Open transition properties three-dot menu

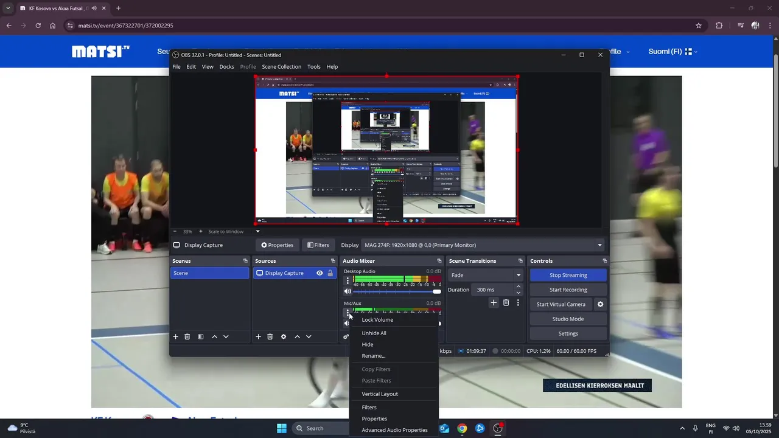518,302
